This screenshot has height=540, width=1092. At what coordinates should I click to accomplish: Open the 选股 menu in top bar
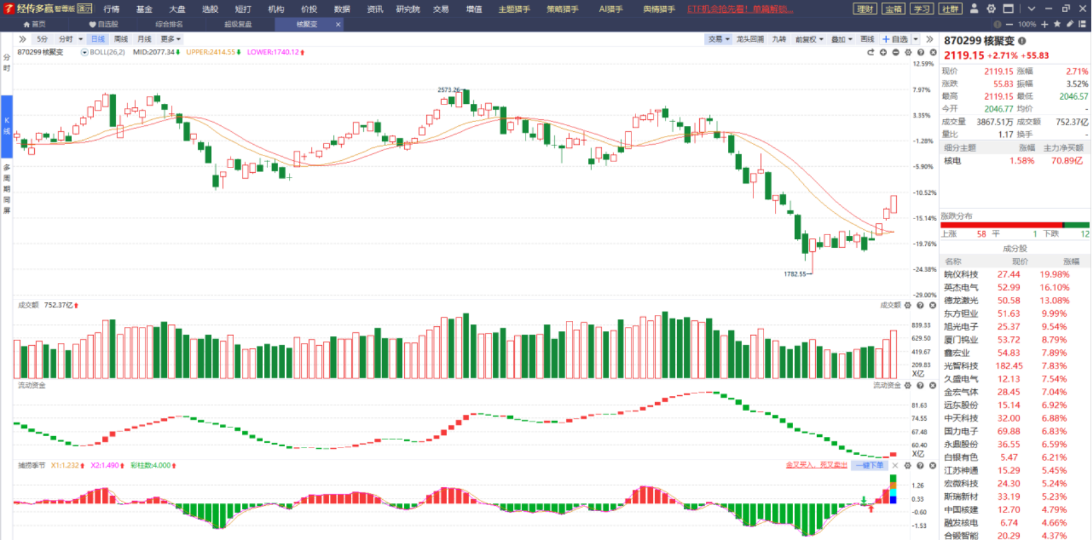[210, 9]
